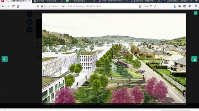Close the pacman ArchWiki tab

coord(159,1)
